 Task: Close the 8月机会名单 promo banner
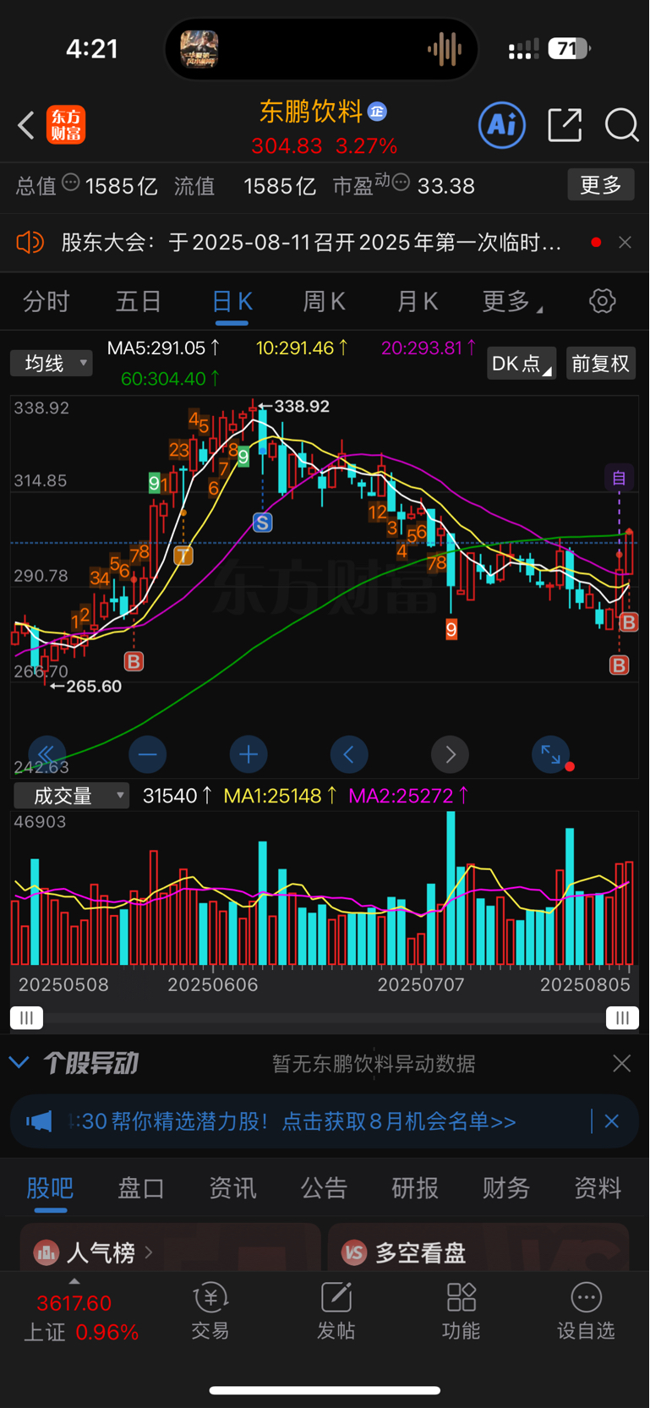(612, 1121)
